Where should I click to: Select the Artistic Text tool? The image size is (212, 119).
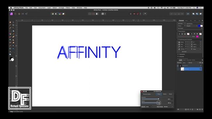(10, 52)
